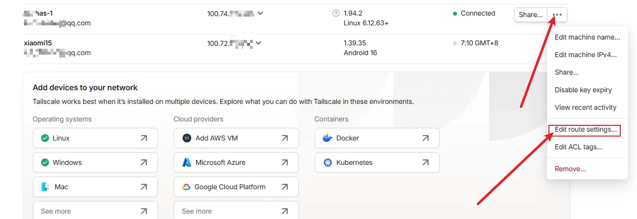Click the Google Cloud logo icon

pyautogui.click(x=186, y=187)
